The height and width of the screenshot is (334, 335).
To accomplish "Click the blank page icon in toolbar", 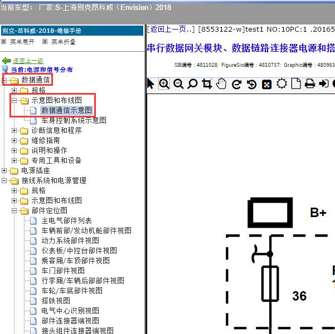I will click(296, 83).
